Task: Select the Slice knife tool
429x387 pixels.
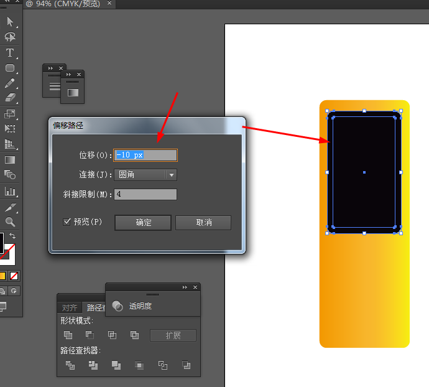Action: tap(10, 208)
